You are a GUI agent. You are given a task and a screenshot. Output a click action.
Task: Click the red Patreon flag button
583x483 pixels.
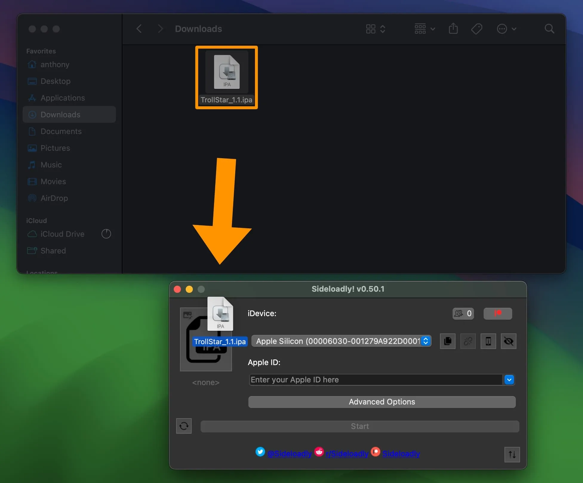(x=498, y=313)
